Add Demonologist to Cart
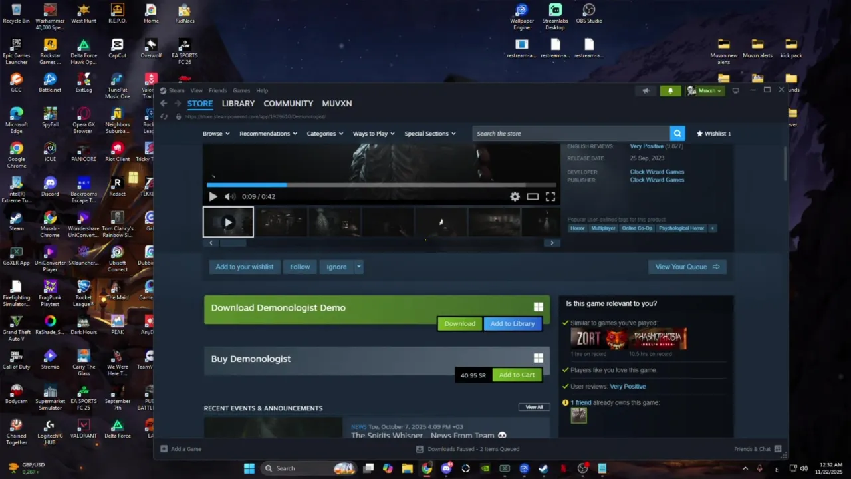851x479 pixels. 517,375
